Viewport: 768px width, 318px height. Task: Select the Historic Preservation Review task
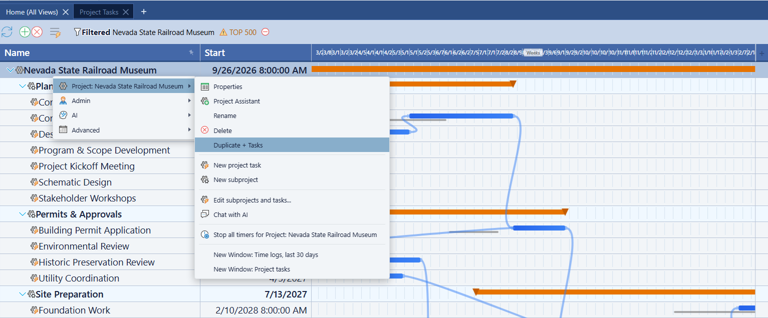(97, 262)
